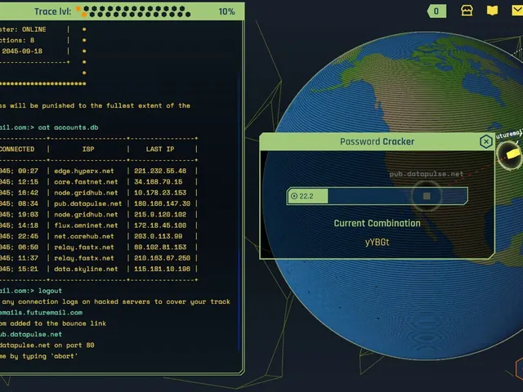
Task: Click core.fastnet.net in the table
Action: coord(86,182)
